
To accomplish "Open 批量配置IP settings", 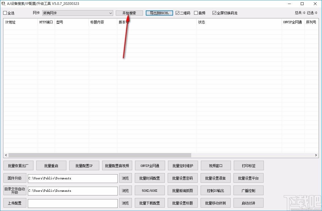I will (x=84, y=165).
